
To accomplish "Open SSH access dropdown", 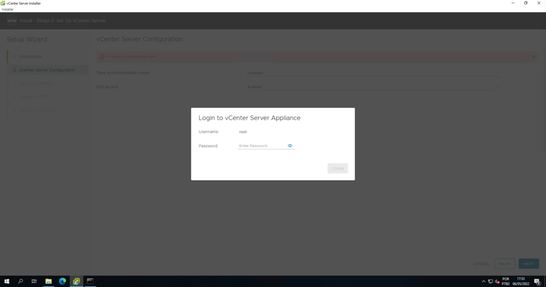I will (374, 87).
